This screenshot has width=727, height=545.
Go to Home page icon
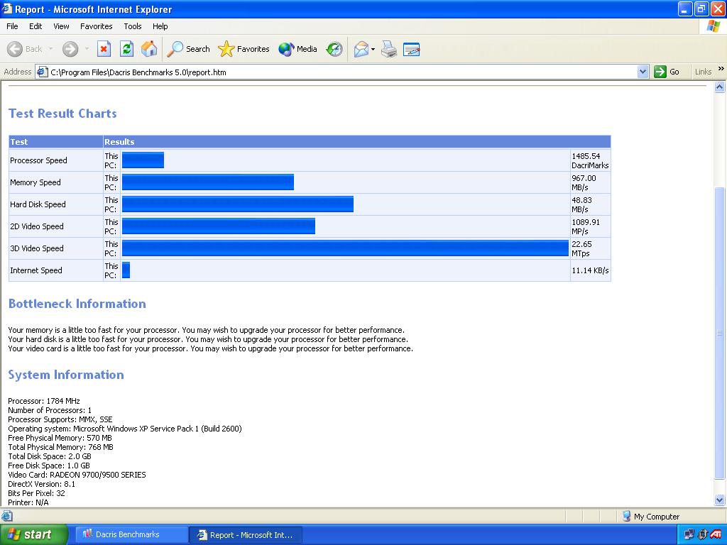click(x=149, y=49)
